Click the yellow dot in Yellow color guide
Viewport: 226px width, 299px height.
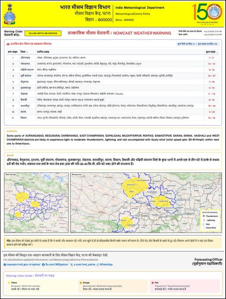[9, 283]
